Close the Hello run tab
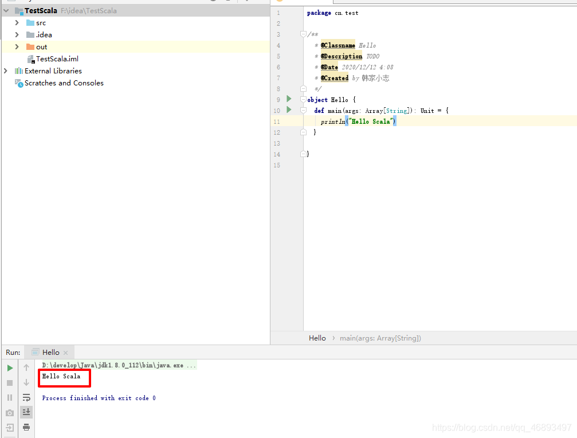The image size is (577, 438). (x=65, y=353)
